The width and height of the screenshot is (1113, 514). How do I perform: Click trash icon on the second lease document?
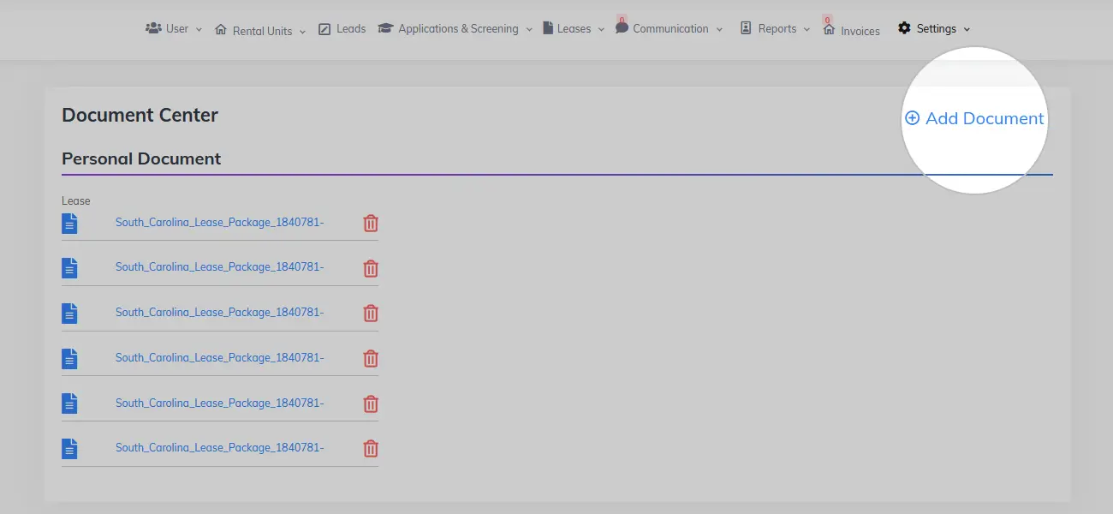371,268
